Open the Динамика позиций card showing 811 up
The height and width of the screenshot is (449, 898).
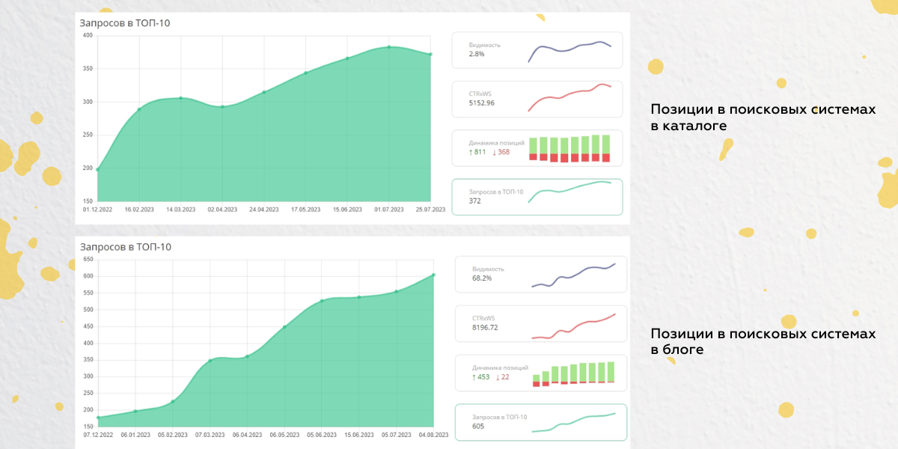[x=537, y=147]
